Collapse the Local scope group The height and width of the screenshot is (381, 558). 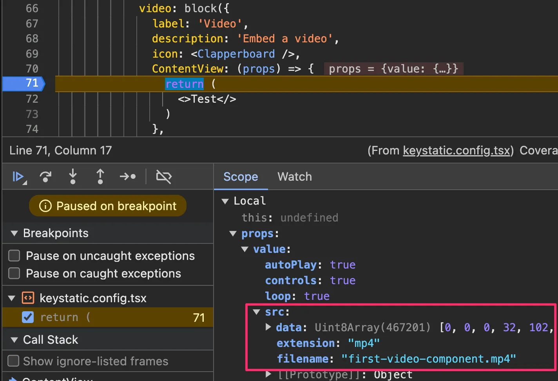click(x=225, y=201)
